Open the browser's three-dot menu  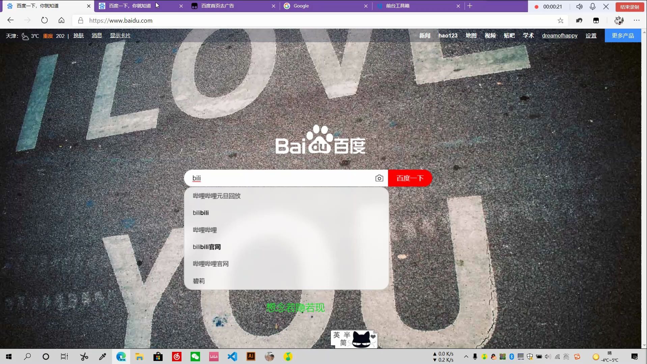(637, 20)
